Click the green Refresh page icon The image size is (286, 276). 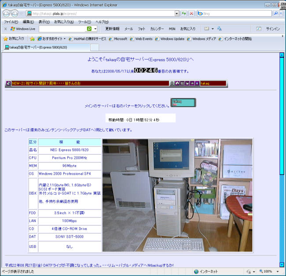(183, 13)
